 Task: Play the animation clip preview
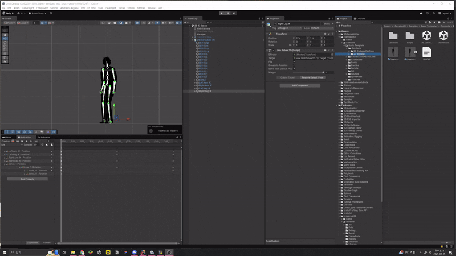[27, 141]
